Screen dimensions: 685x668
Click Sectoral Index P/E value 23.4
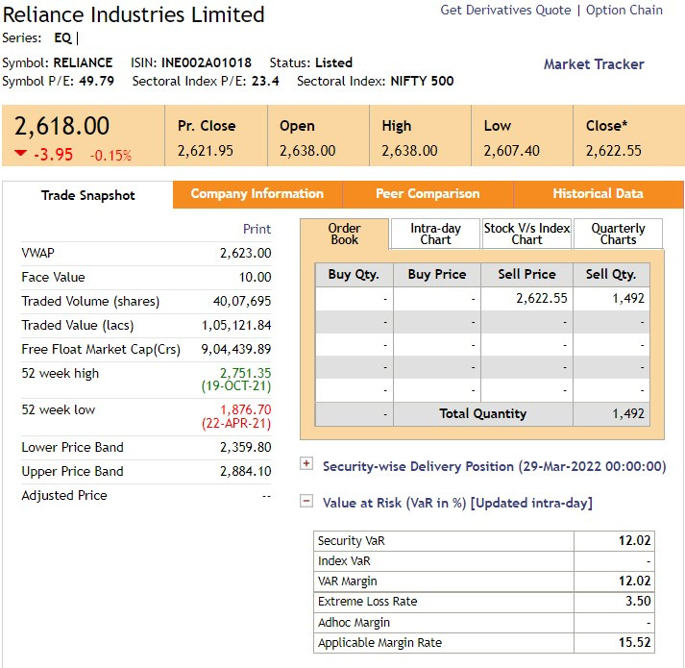click(265, 82)
